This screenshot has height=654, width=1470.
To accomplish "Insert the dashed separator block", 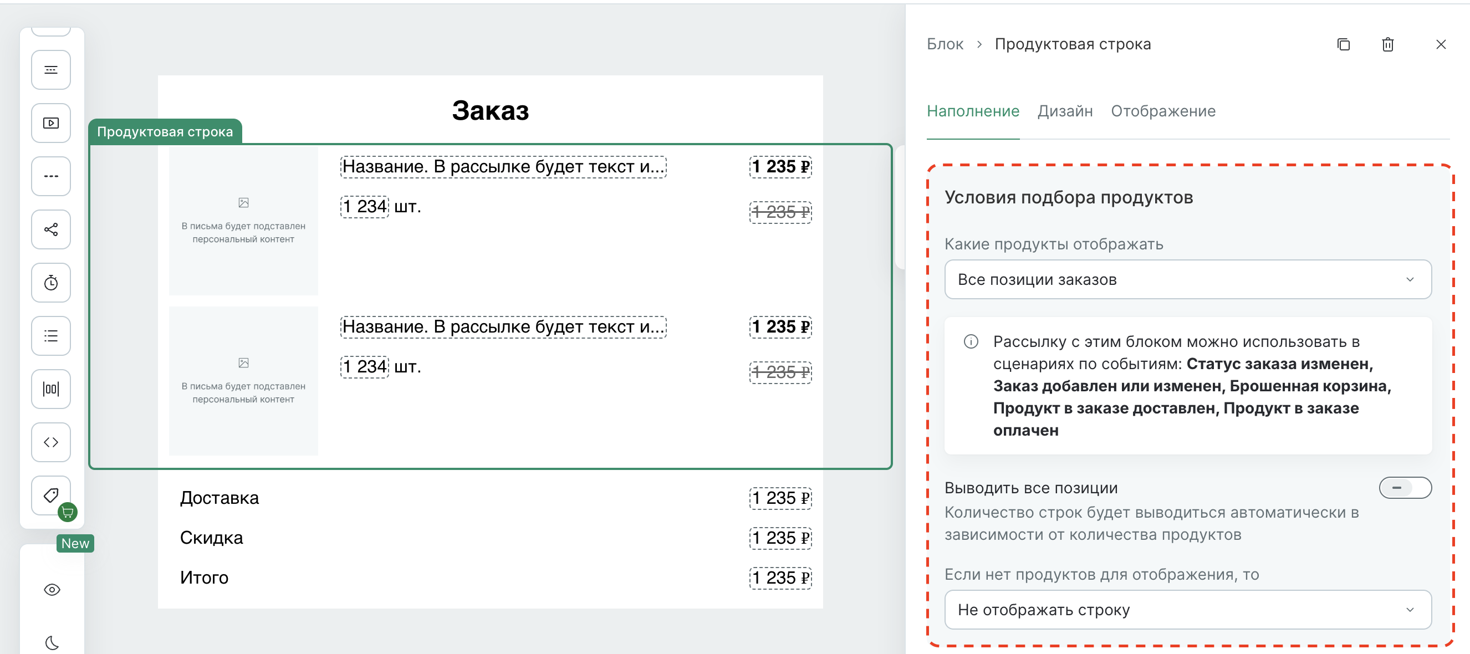I will pos(51,176).
